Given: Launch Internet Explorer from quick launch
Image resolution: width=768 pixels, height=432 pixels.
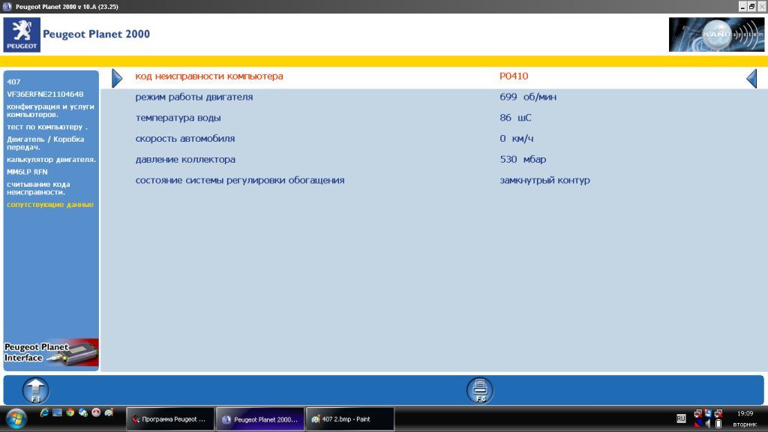Looking at the screenshot, I should coord(44,412).
